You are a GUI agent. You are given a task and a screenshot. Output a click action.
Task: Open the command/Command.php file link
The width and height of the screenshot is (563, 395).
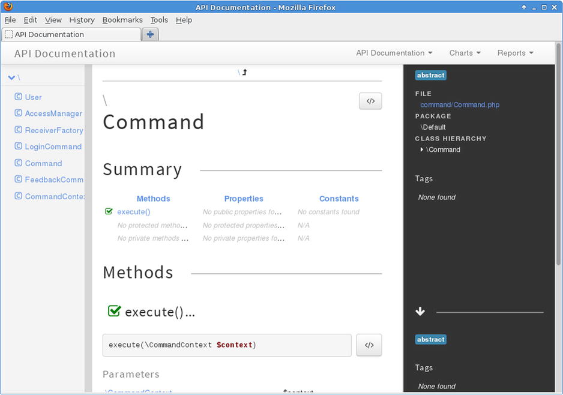click(460, 104)
